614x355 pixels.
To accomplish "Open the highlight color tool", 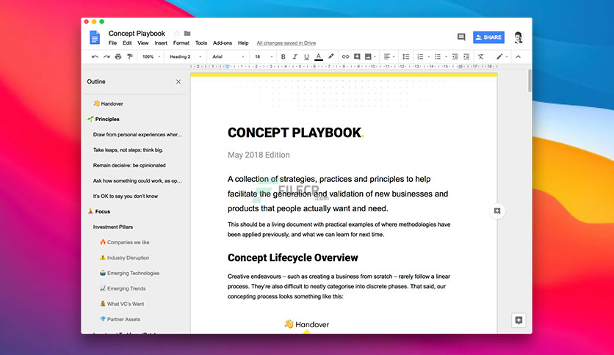I will point(331,56).
